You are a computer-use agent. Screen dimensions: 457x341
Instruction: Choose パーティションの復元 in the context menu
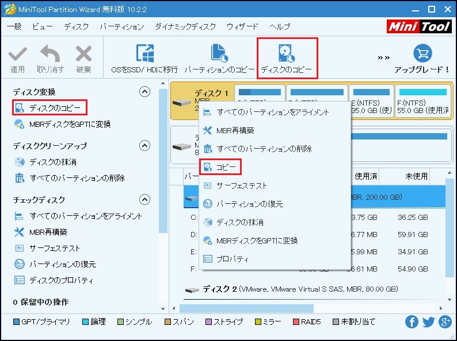(x=275, y=204)
